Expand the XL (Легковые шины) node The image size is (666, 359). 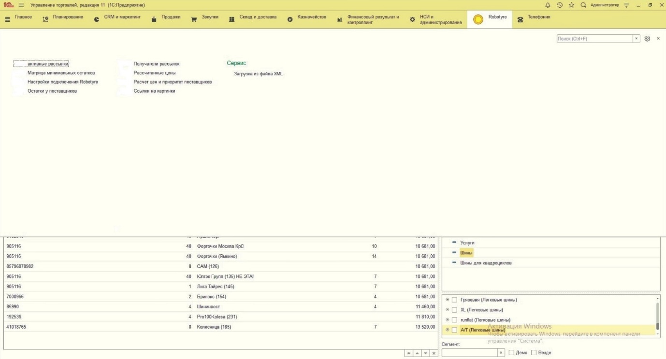(447, 310)
